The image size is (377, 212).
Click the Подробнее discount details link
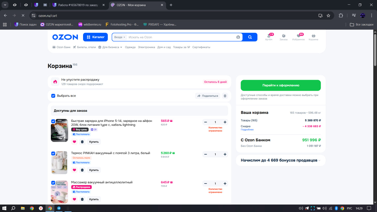pos(247,130)
